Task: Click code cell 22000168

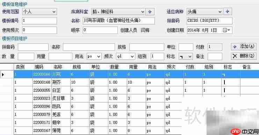Action: coord(42,82)
